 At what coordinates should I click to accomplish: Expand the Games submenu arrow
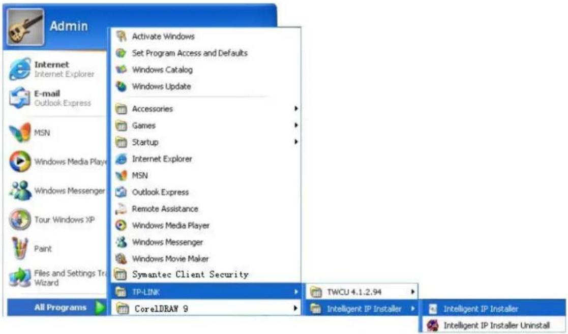pyautogui.click(x=296, y=125)
